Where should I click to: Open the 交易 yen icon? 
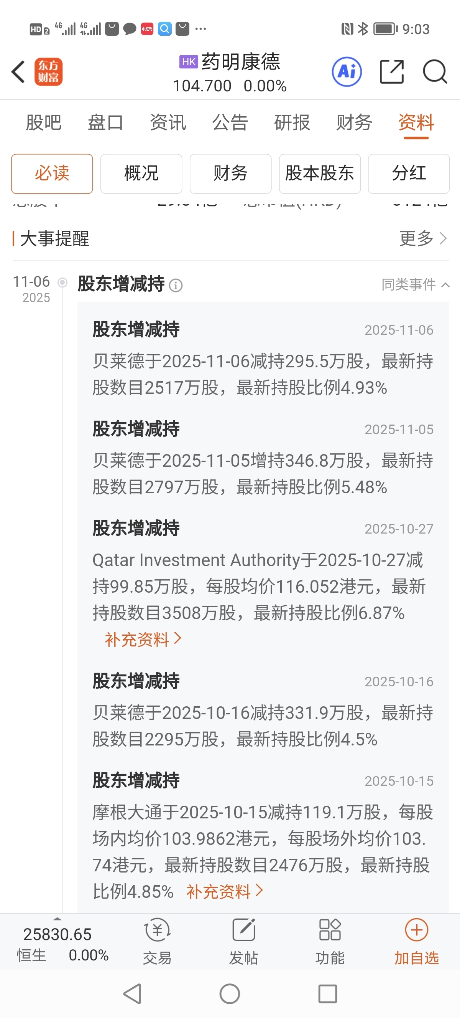(x=157, y=930)
